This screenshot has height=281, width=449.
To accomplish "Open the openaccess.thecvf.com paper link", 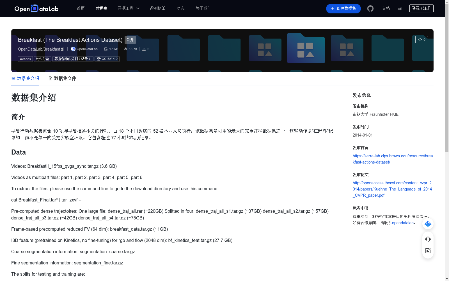I will tap(392, 189).
